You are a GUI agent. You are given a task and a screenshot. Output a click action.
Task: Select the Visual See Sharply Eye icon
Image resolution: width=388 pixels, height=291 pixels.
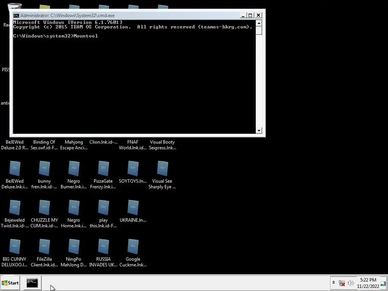[x=162, y=175]
